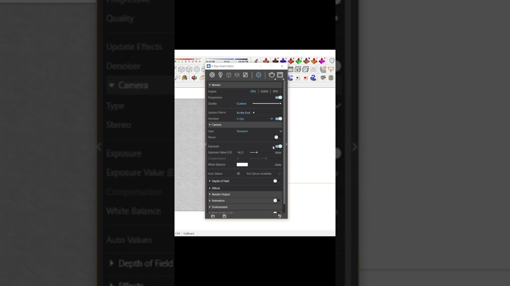Click the magenta solid tool icon in toolbar
The height and width of the screenshot is (286, 510).
(x=322, y=61)
